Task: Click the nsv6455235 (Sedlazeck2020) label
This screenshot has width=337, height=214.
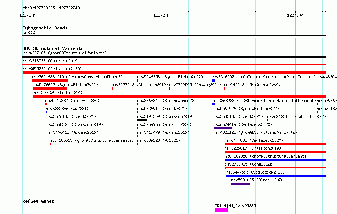Action: tap(52, 69)
